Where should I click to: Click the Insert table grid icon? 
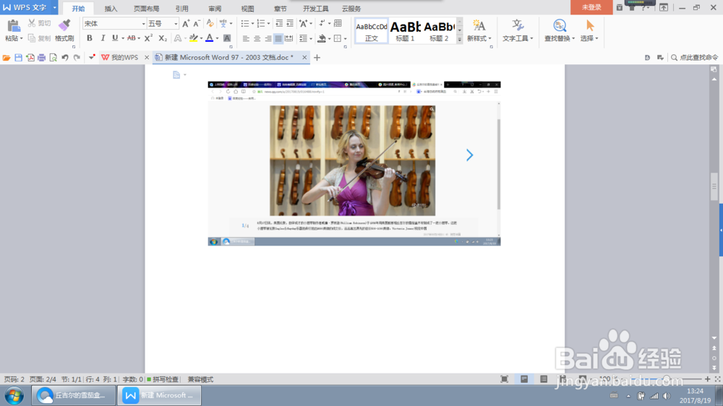coord(338,24)
